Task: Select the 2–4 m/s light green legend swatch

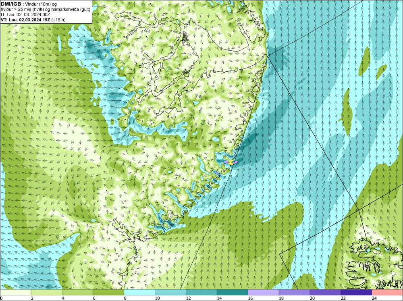Action: pos(46,293)
